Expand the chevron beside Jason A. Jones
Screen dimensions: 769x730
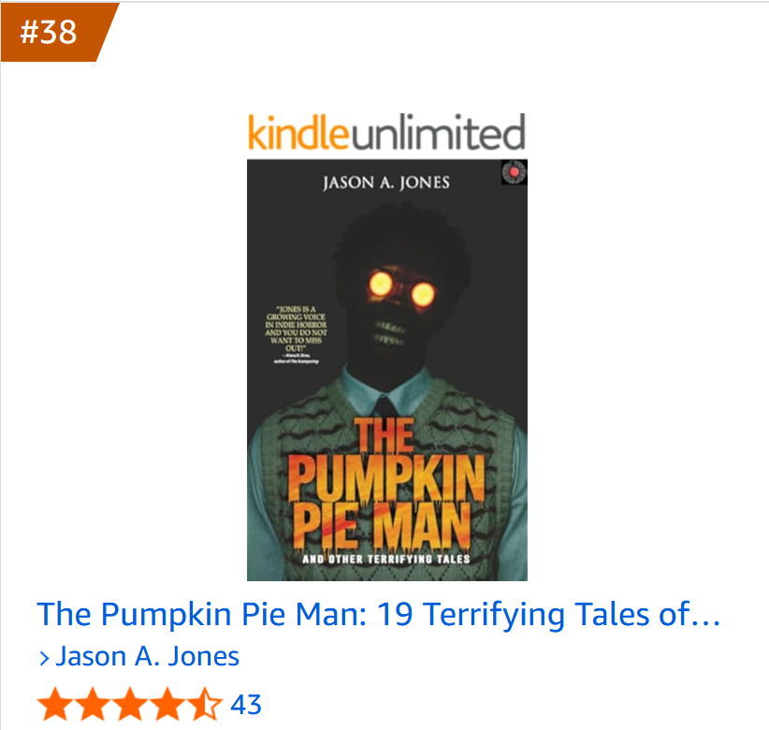coord(44,657)
